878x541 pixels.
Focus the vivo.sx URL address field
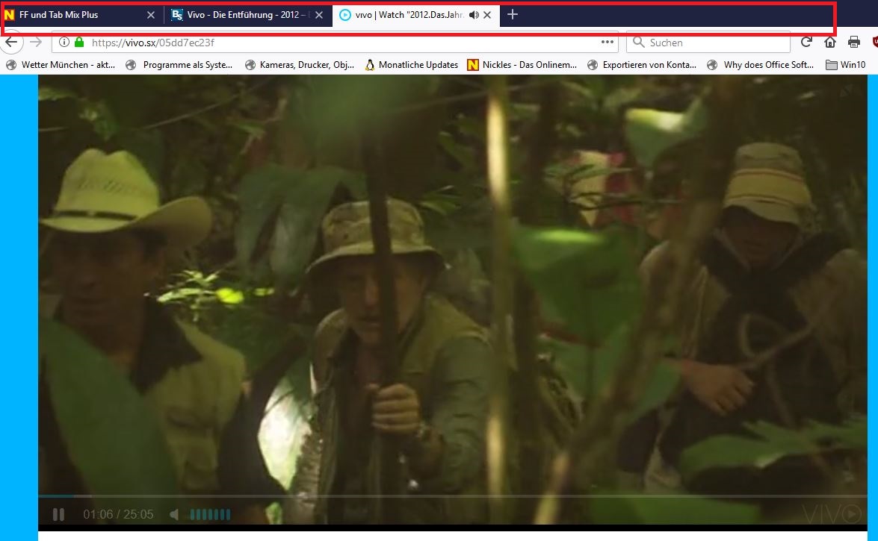click(x=335, y=43)
